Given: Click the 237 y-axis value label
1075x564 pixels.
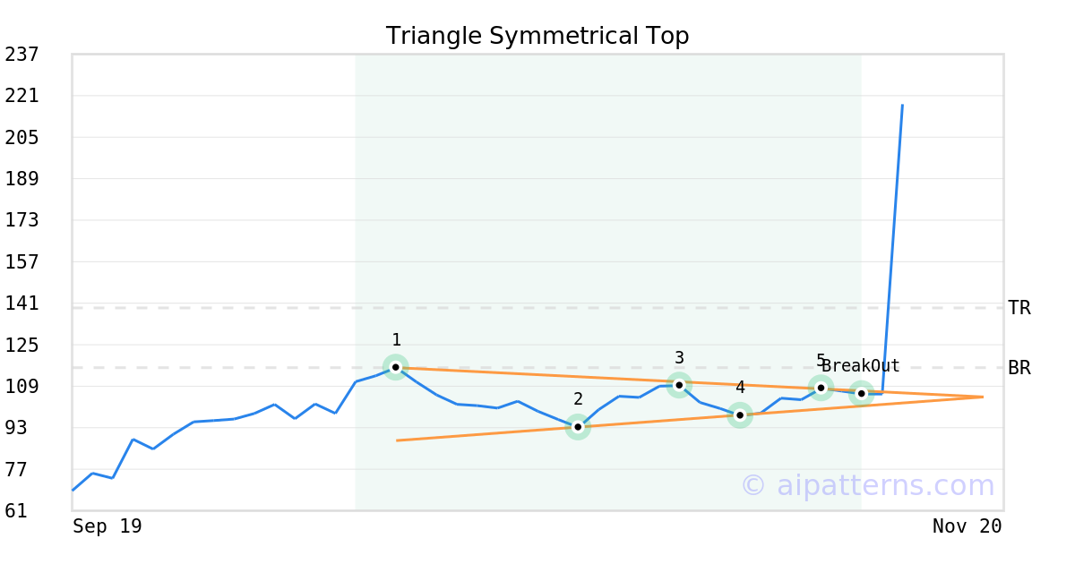Looking at the screenshot, I should (21, 55).
